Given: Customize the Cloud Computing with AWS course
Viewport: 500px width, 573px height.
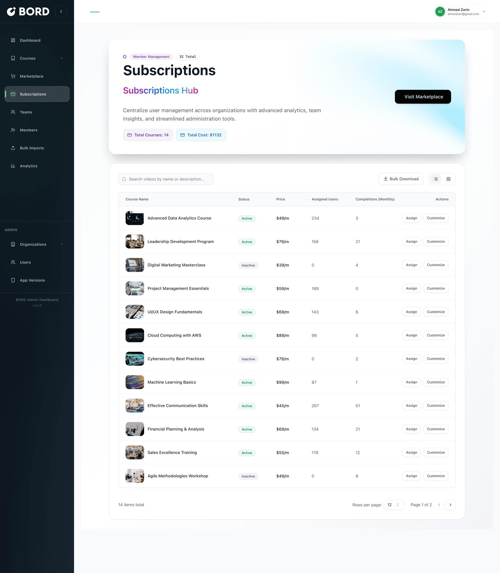Looking at the screenshot, I should coord(436,335).
